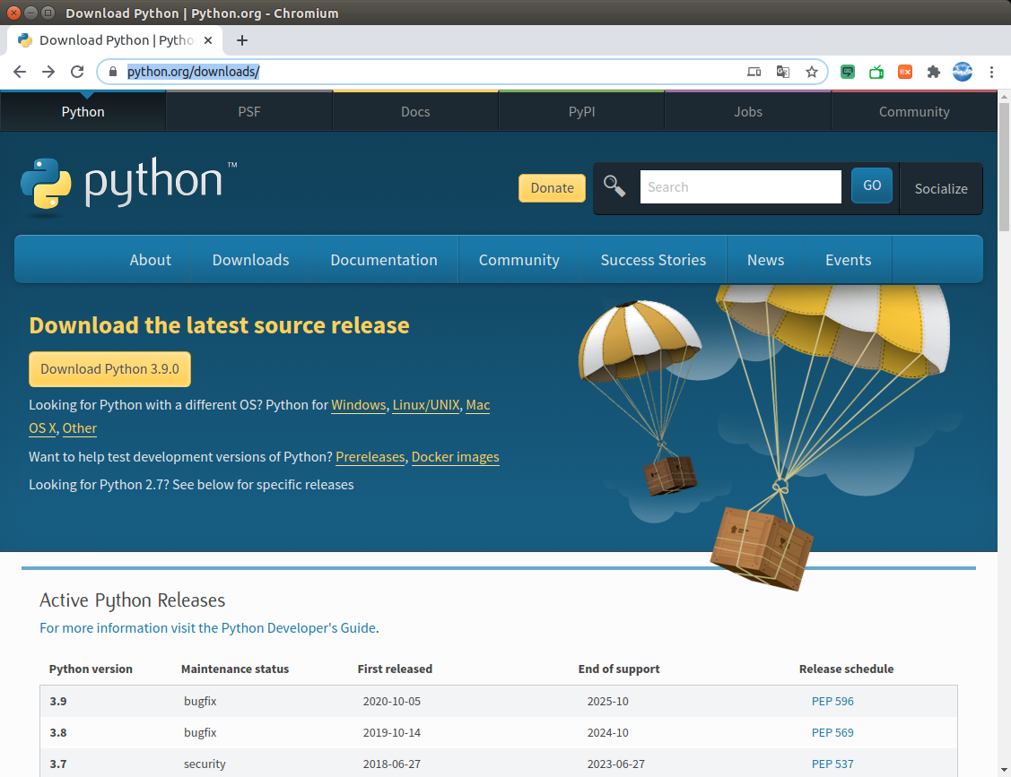Viewport: 1011px width, 777px height.
Task: Click the python logo
Action: (128, 186)
